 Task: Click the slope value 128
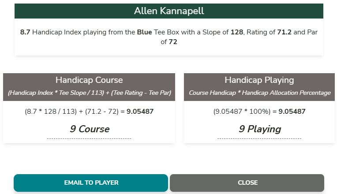pos(237,32)
